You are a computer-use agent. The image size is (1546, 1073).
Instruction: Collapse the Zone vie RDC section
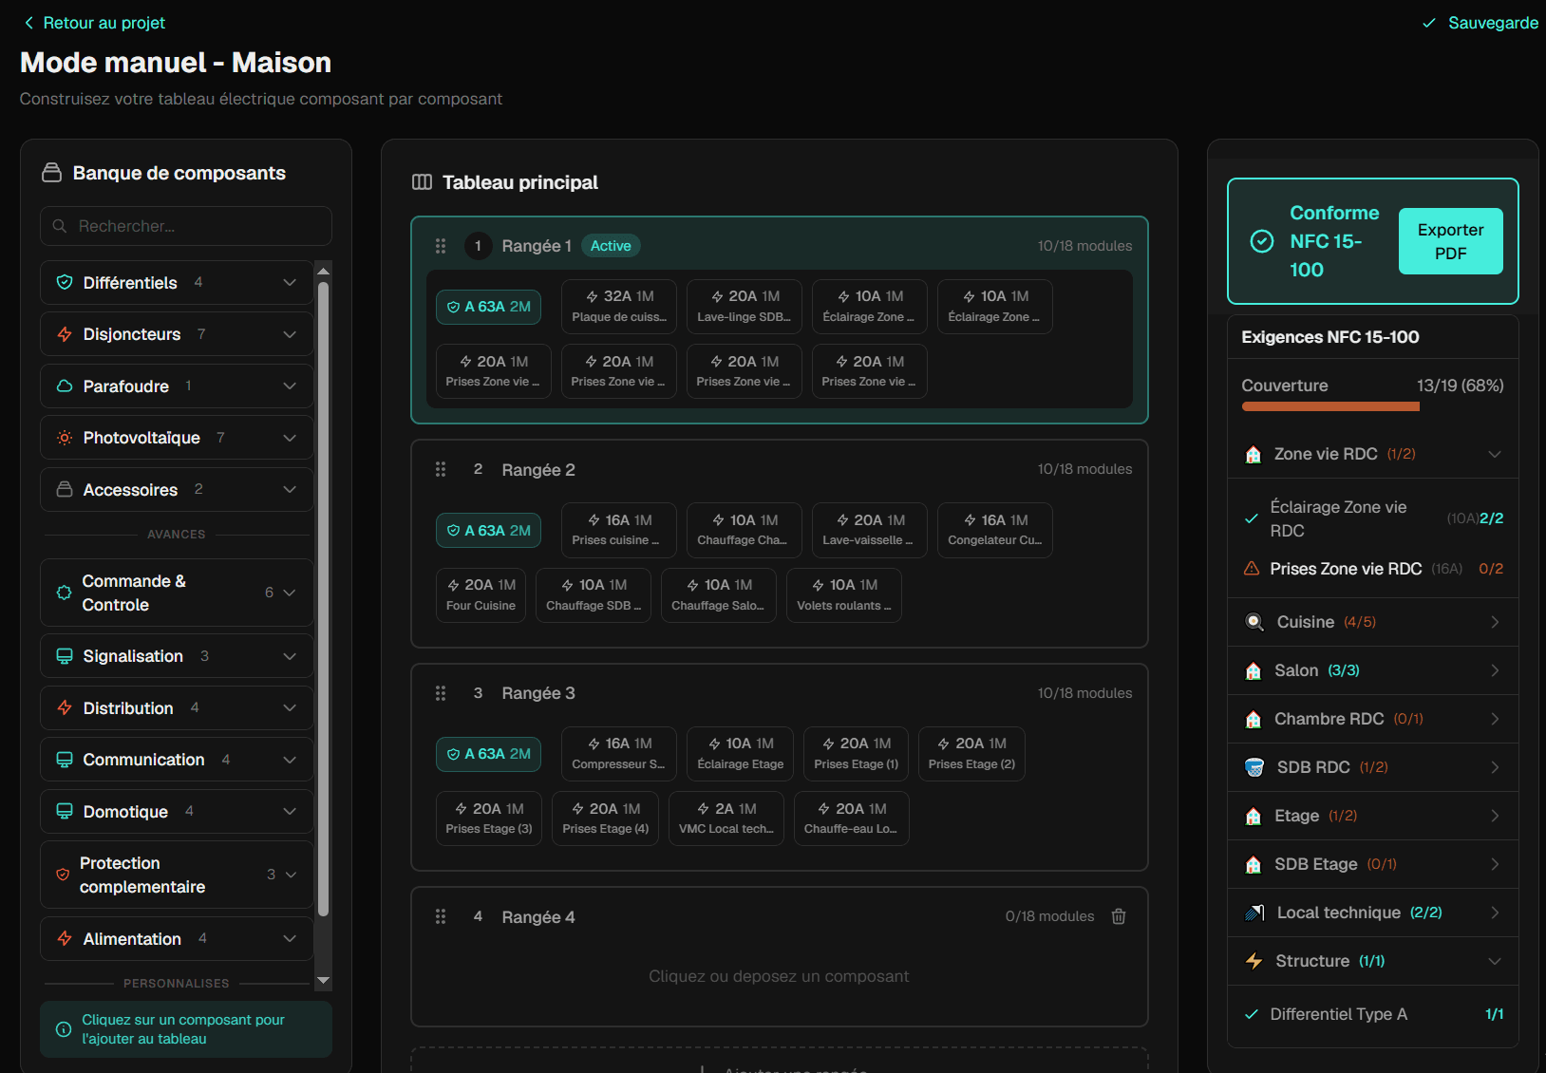tap(1495, 454)
